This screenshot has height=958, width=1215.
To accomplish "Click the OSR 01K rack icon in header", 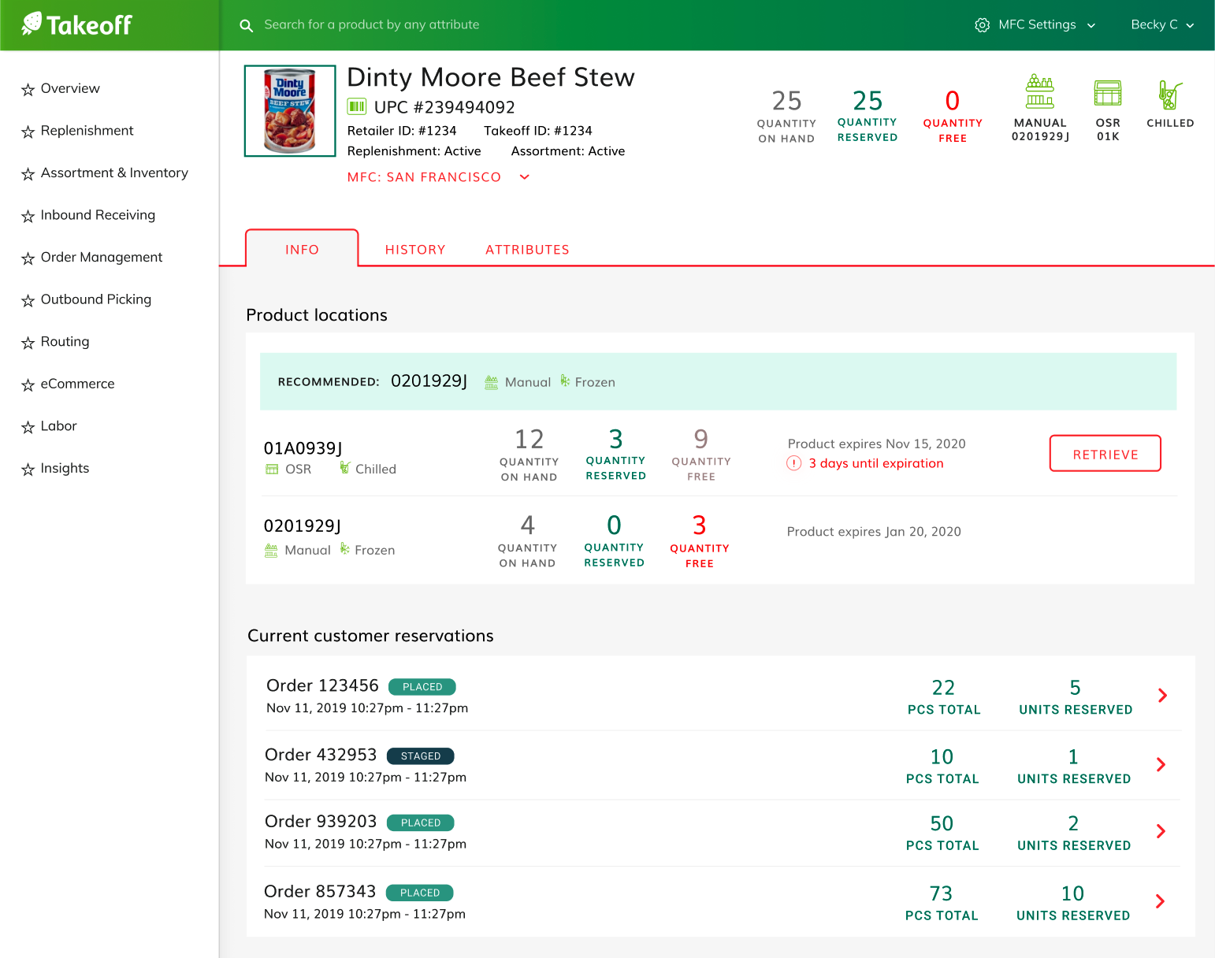I will click(1108, 93).
